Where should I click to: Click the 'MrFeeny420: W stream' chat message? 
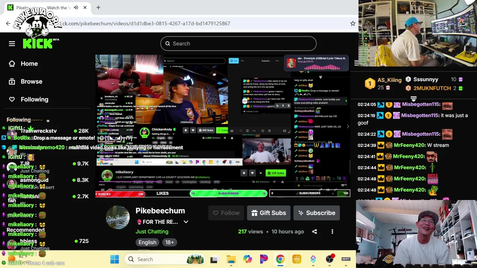click(403, 145)
